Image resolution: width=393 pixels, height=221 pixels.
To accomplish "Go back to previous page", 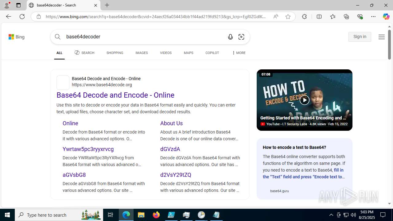I will pos(9,17).
